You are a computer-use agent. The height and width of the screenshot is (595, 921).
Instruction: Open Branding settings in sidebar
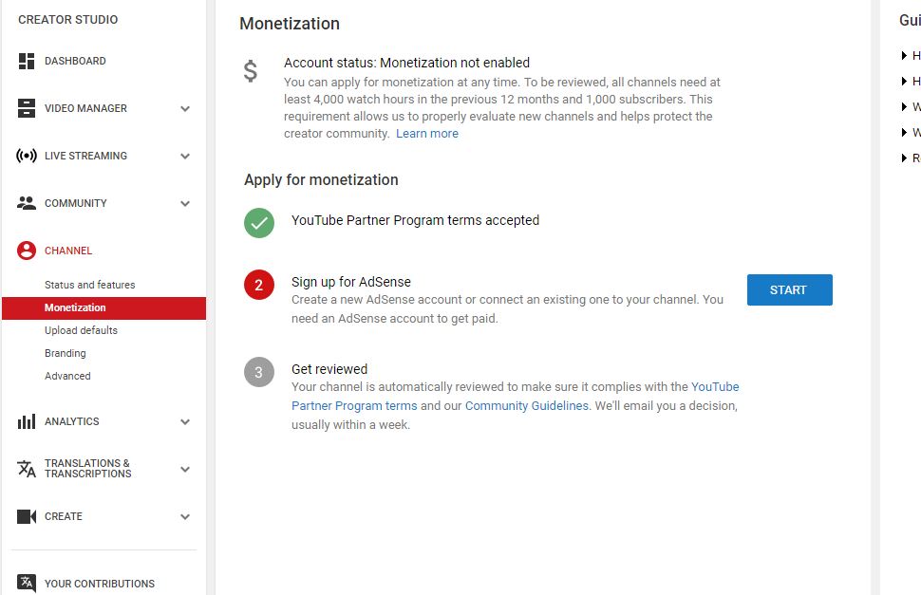tap(66, 353)
